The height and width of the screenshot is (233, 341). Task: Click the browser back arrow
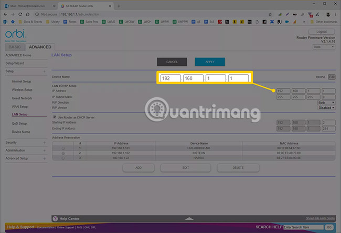point(5,14)
